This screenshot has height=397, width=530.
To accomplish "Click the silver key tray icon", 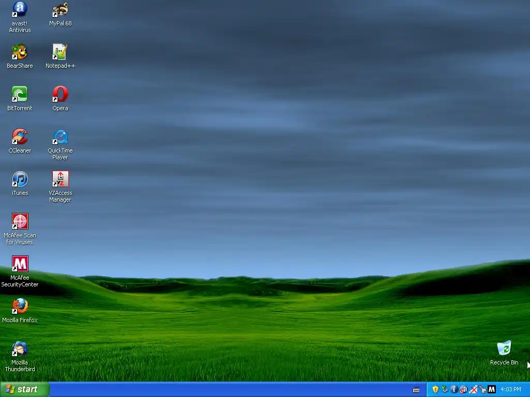I will coord(482,389).
